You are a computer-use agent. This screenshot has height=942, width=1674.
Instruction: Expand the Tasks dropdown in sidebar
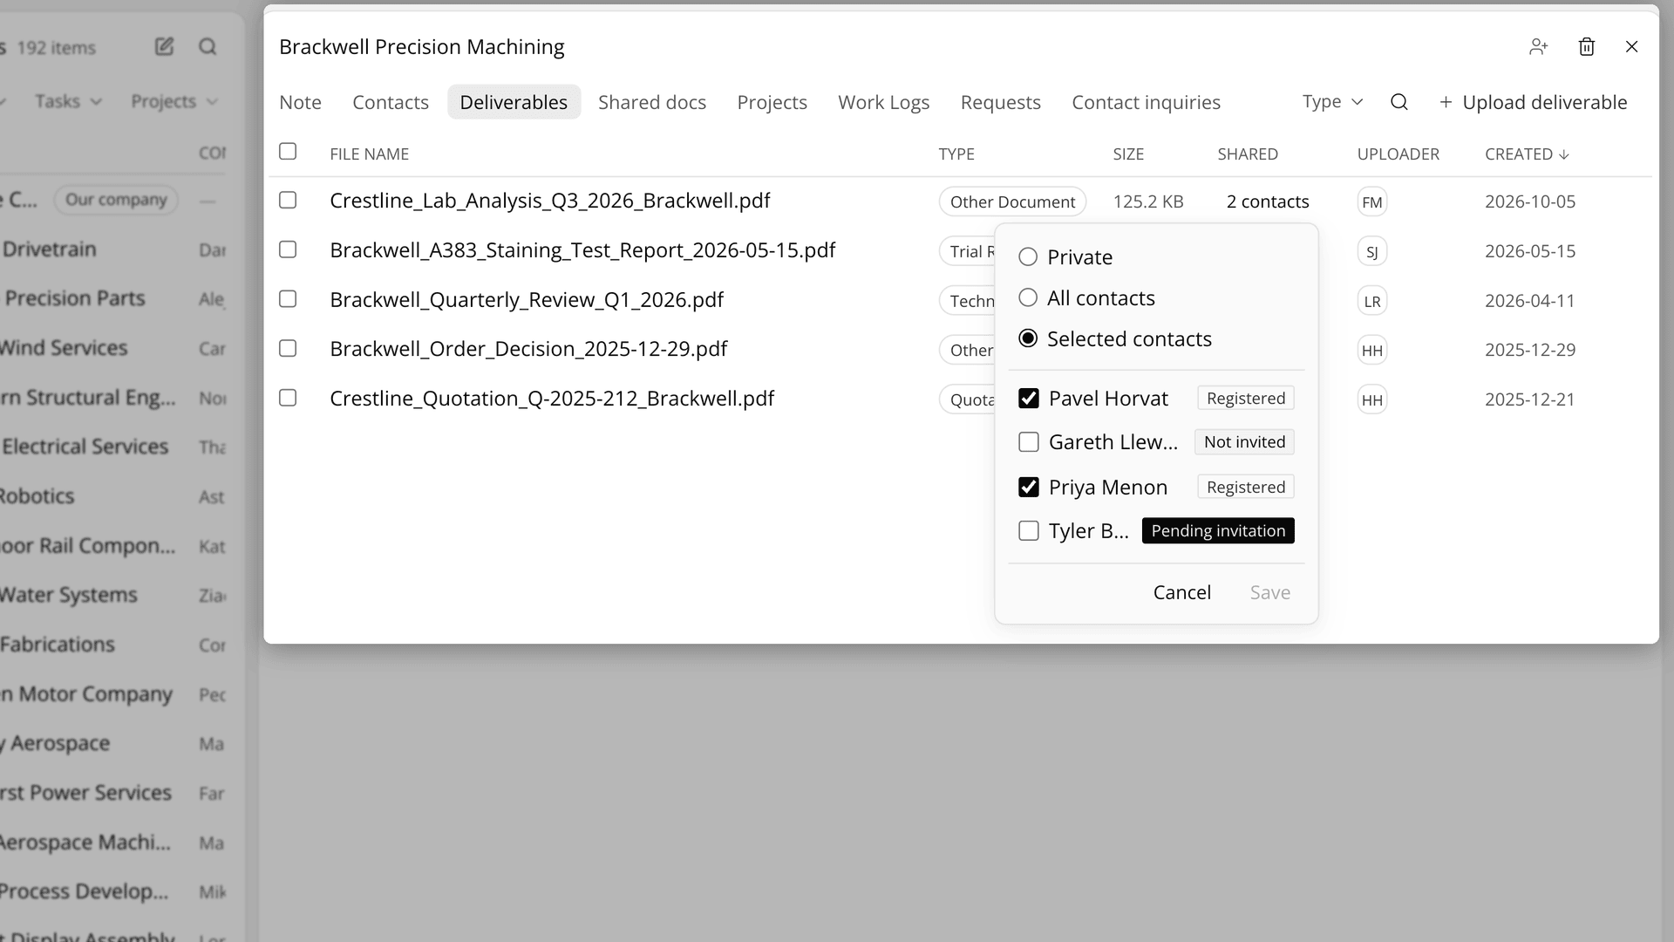point(68,101)
